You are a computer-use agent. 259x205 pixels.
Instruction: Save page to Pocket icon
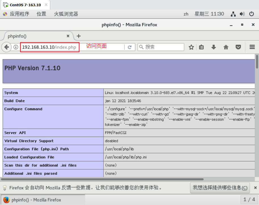[238, 47]
